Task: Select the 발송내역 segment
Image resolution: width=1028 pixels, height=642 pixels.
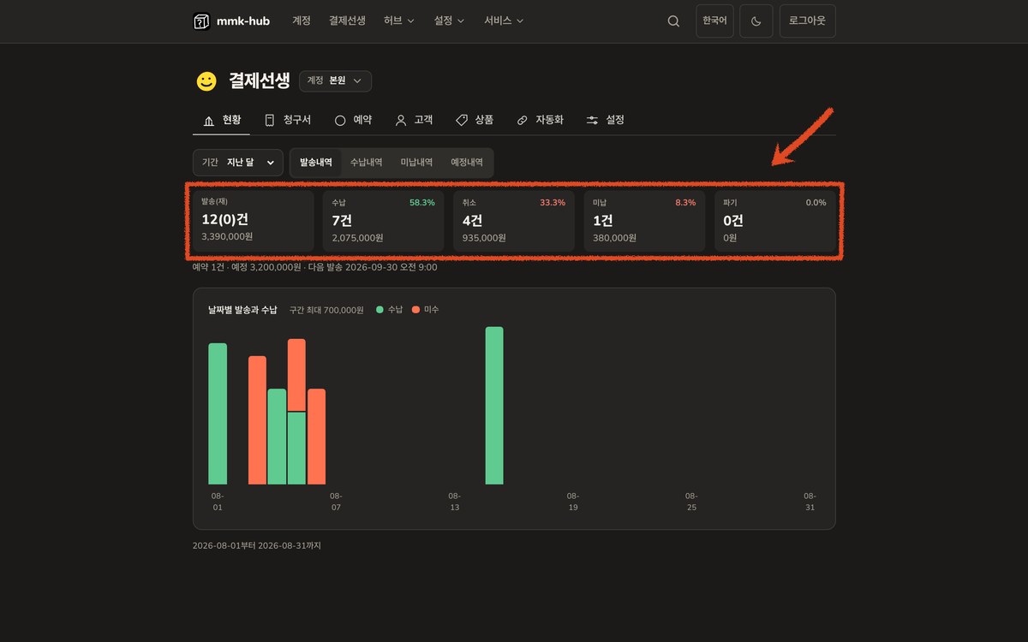Action: (x=316, y=163)
